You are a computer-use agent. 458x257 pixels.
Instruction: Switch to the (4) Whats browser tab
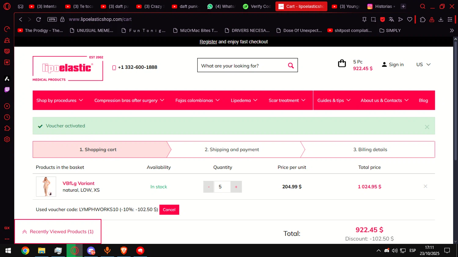coord(221,6)
